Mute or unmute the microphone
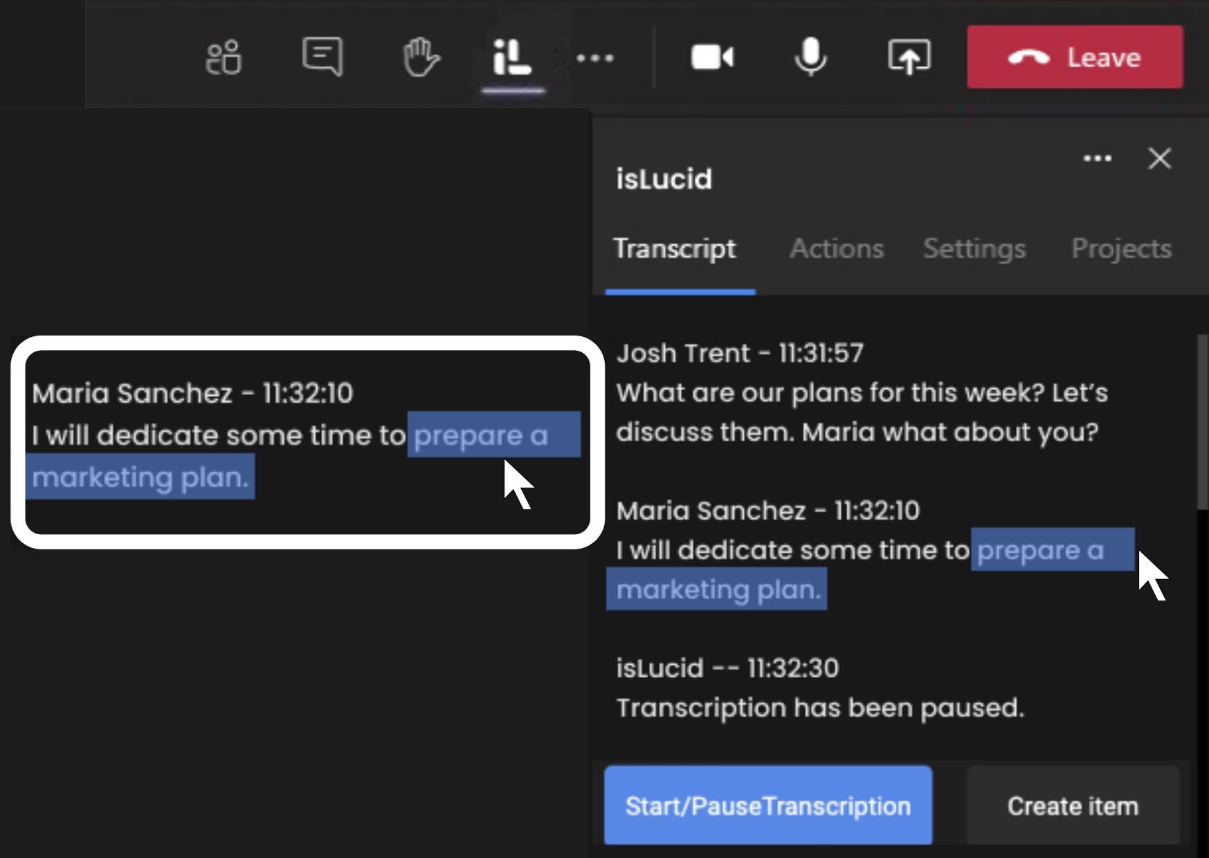This screenshot has width=1209, height=858. (810, 57)
